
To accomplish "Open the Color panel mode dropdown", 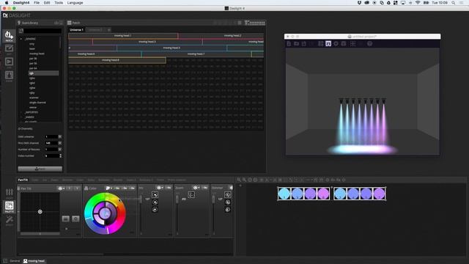I will click(108, 188).
